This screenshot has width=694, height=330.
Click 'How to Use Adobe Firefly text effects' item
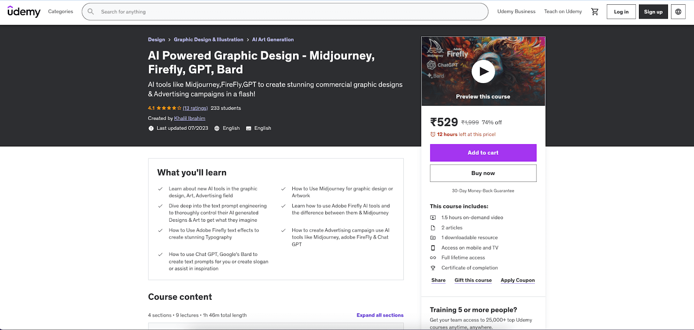[x=214, y=234]
